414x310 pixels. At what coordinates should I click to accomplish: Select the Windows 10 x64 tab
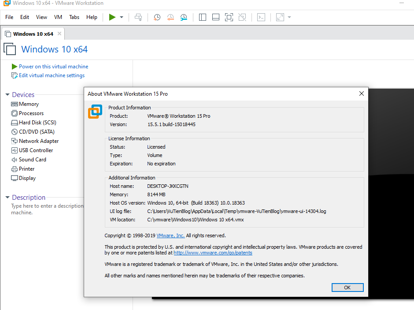click(33, 34)
